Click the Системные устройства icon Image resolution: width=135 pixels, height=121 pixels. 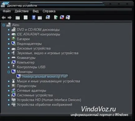tap(13, 95)
